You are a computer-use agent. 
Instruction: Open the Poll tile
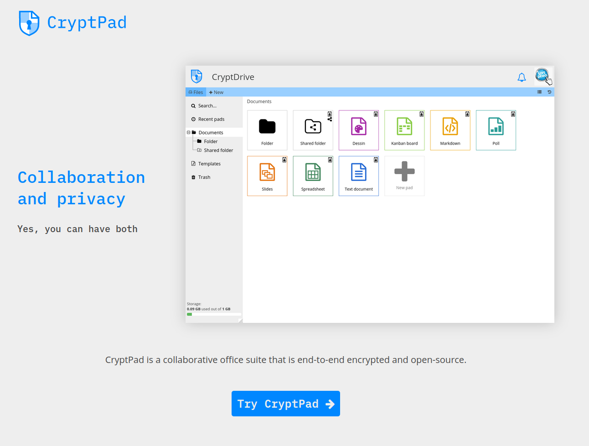(496, 130)
